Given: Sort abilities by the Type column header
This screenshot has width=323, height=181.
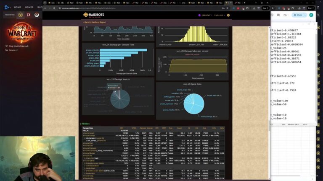Looking at the screenshot, I should click(x=171, y=128).
